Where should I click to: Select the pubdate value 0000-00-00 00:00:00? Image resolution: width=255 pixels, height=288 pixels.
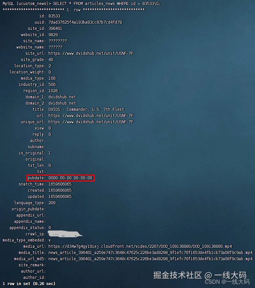70,178
